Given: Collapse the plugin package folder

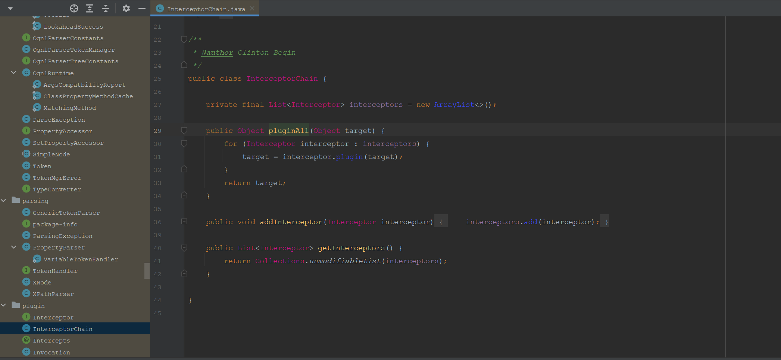Looking at the screenshot, I should pyautogui.click(x=3, y=305).
